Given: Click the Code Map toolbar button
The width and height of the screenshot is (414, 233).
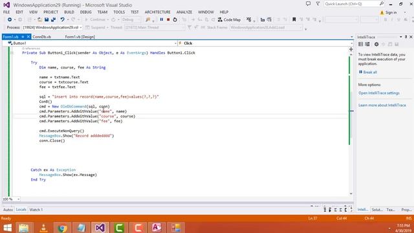Looking at the screenshot, I should 229,19.
